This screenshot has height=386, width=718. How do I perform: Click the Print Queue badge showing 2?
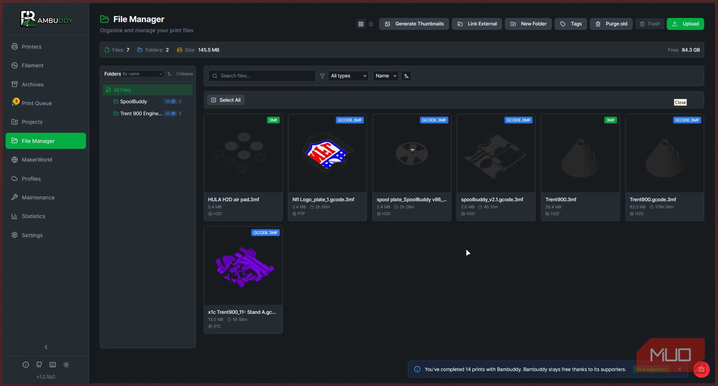point(16,101)
